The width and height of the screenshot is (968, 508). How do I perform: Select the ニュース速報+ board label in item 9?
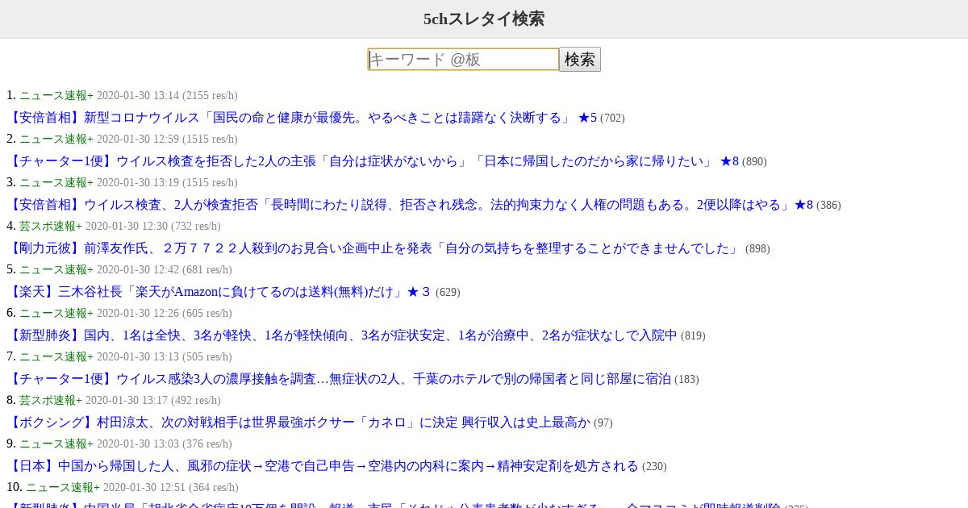pyautogui.click(x=56, y=444)
